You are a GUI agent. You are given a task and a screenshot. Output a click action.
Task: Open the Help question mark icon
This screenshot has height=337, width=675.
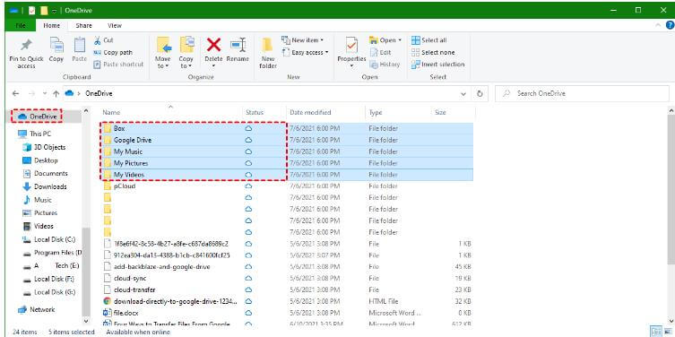[x=670, y=25]
